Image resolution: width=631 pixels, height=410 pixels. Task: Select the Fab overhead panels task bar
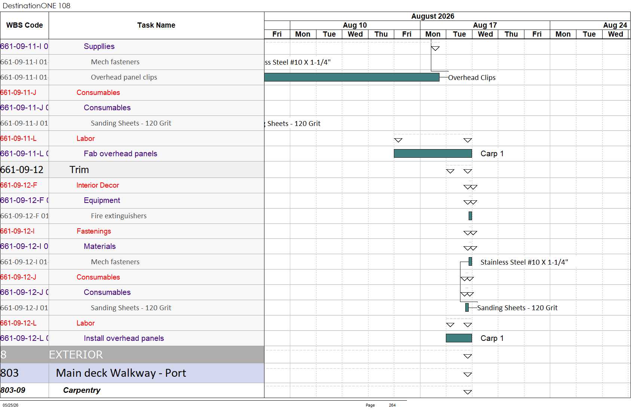click(433, 153)
